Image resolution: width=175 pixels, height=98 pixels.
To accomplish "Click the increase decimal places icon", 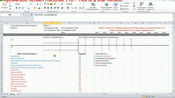I will pyautogui.click(x=80, y=8).
